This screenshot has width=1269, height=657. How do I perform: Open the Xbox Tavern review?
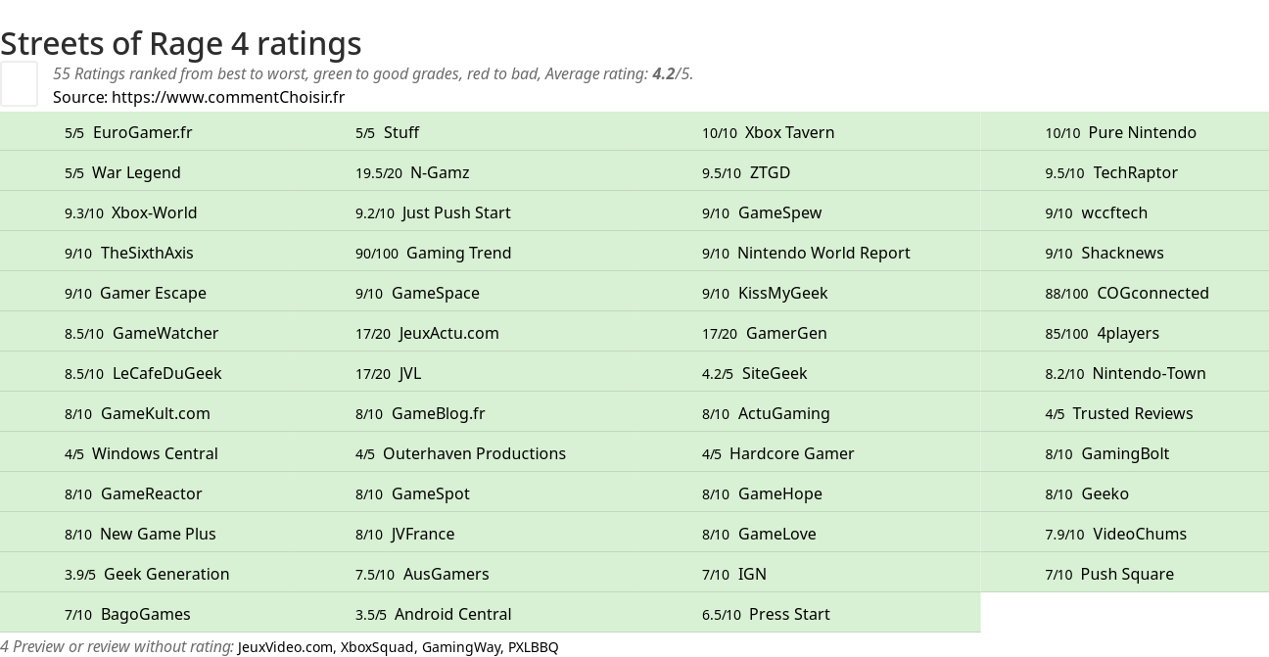[789, 132]
